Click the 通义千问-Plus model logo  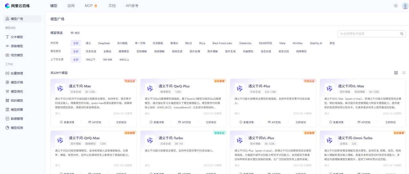pyautogui.click(x=239, y=88)
